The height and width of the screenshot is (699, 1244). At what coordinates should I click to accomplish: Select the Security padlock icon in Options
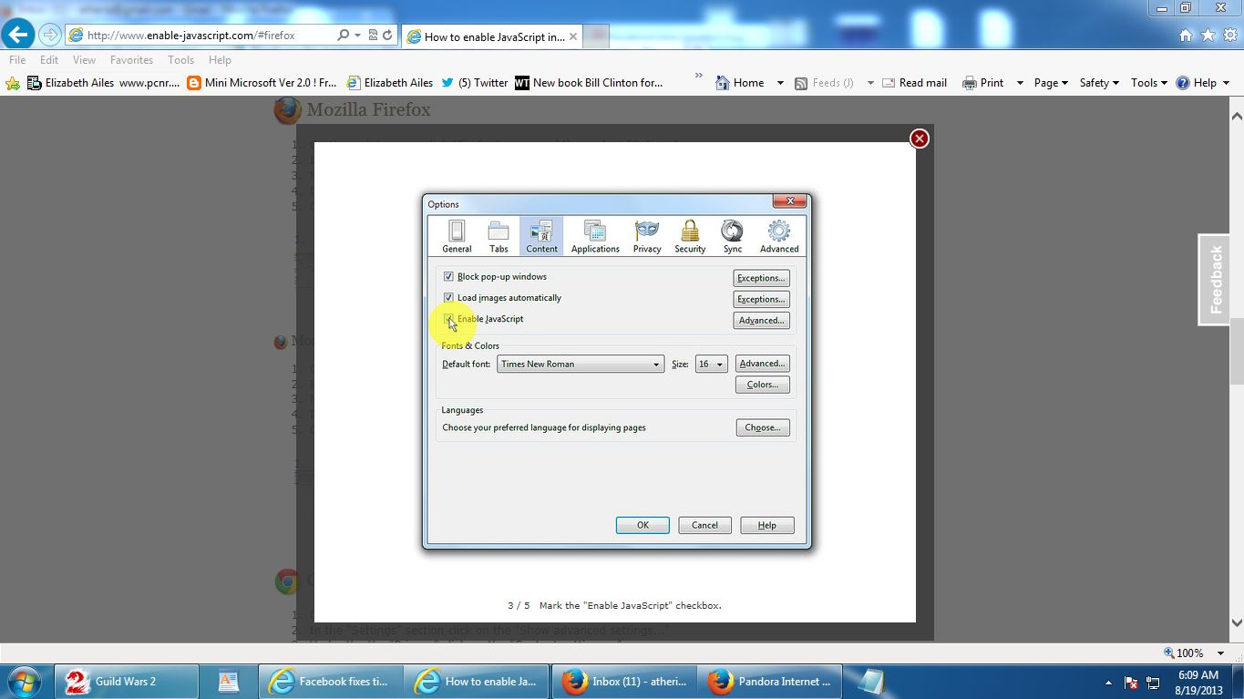[x=690, y=236]
